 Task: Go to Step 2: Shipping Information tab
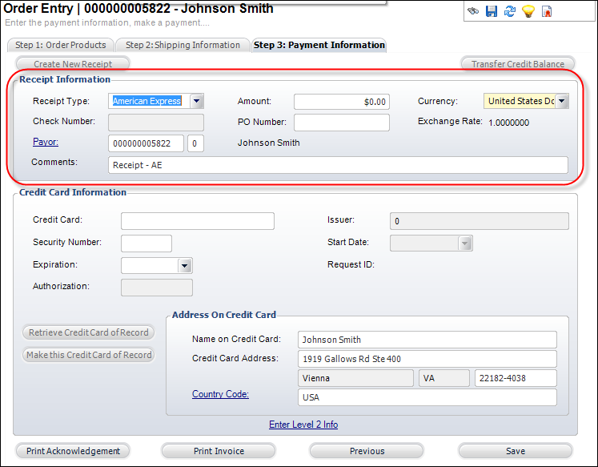(x=183, y=45)
